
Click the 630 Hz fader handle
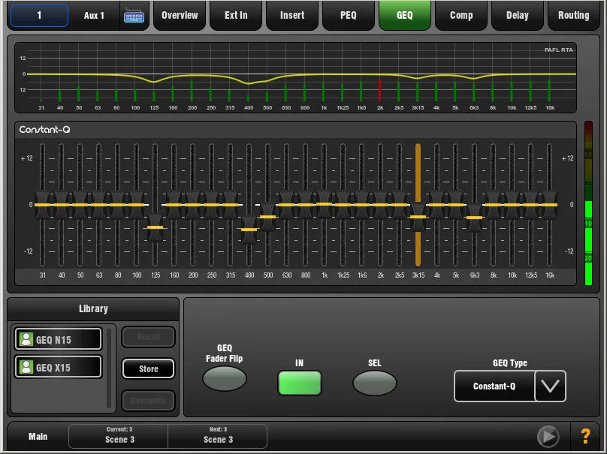coord(286,205)
